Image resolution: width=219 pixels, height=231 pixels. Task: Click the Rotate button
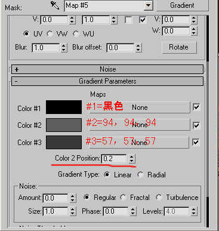(x=179, y=47)
